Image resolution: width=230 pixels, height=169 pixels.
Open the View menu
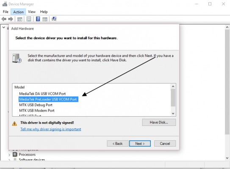[32, 12]
